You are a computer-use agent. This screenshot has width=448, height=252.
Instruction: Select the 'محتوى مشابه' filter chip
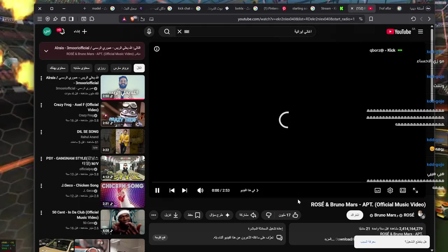point(82,68)
